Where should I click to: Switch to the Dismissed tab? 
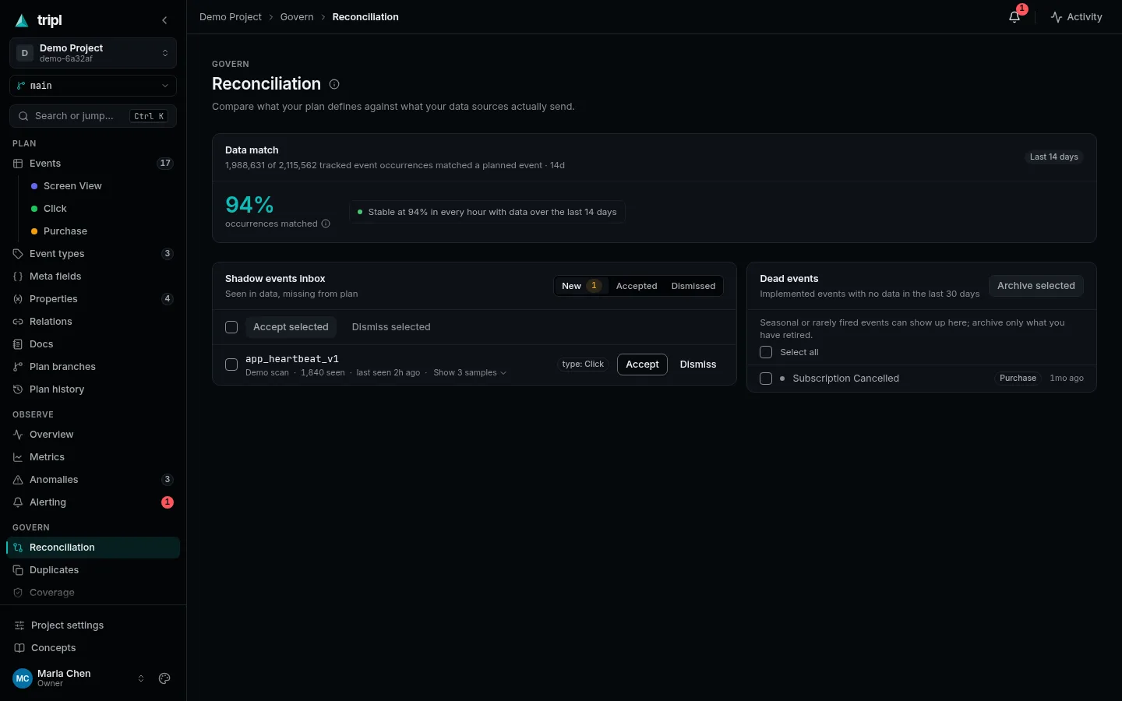click(x=693, y=286)
